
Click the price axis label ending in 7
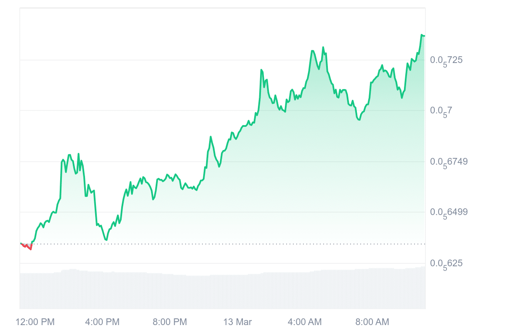pyautogui.click(x=440, y=111)
